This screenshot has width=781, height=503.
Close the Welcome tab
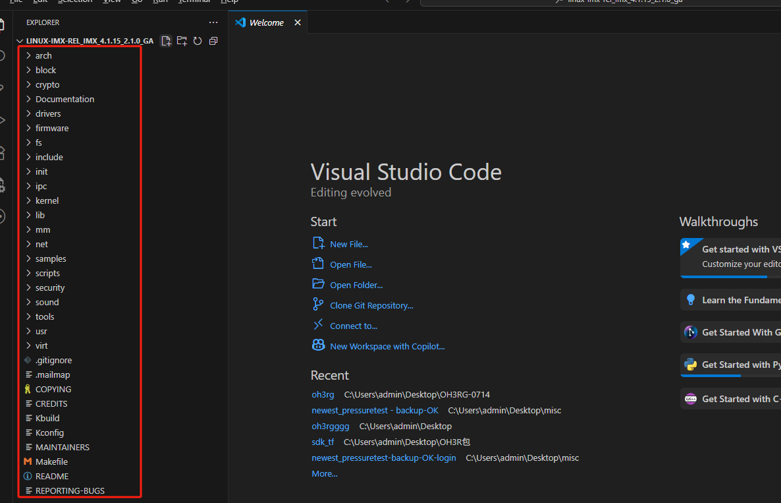pyautogui.click(x=298, y=22)
